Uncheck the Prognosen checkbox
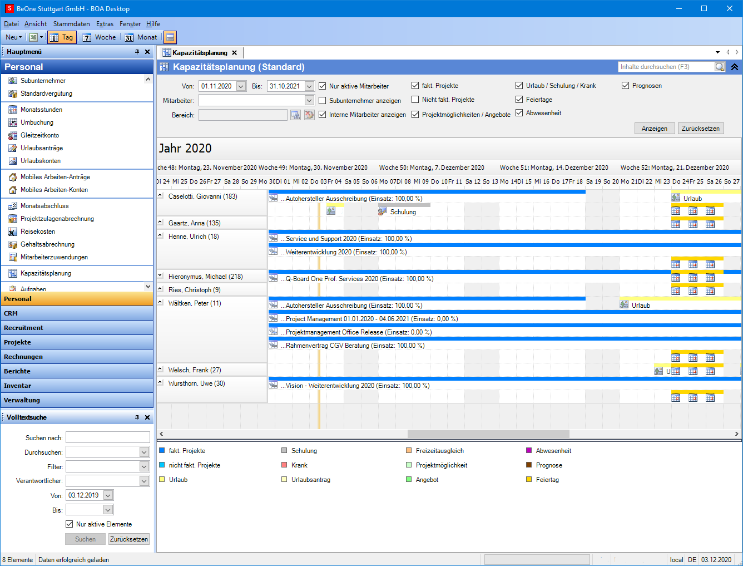This screenshot has height=566, width=743. 626,86
